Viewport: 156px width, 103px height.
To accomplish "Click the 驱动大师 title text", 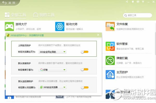I will pyautogui.click(x=72, y=24).
